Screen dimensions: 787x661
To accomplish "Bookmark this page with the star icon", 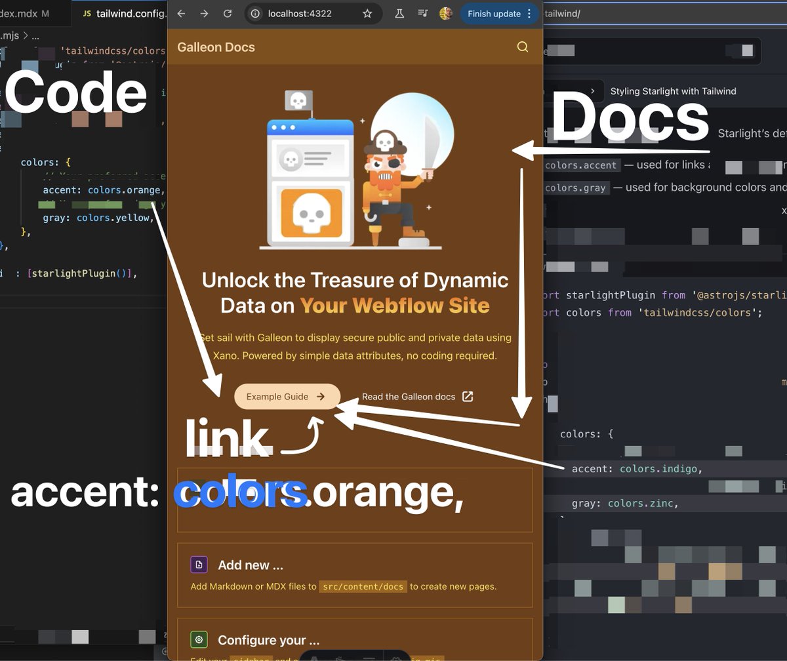I will [x=367, y=14].
